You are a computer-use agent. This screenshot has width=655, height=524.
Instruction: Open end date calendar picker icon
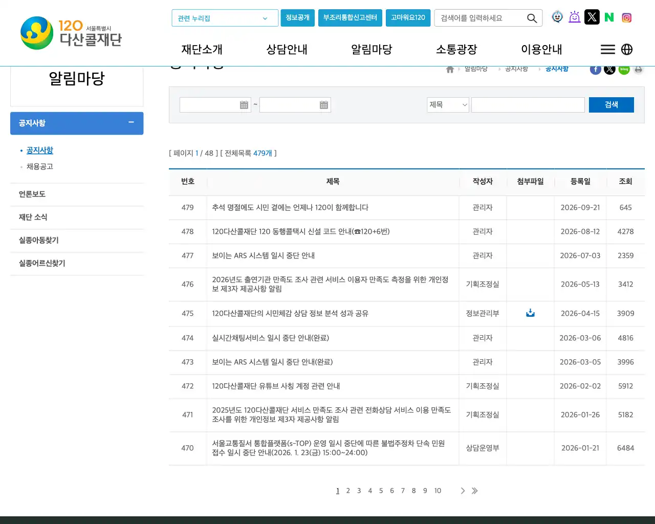tap(324, 105)
